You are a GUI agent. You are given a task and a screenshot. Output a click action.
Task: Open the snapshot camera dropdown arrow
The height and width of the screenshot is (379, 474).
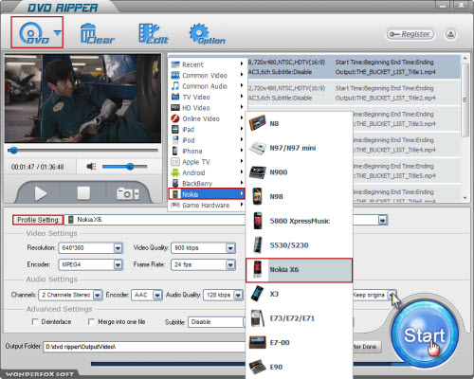[137, 194]
